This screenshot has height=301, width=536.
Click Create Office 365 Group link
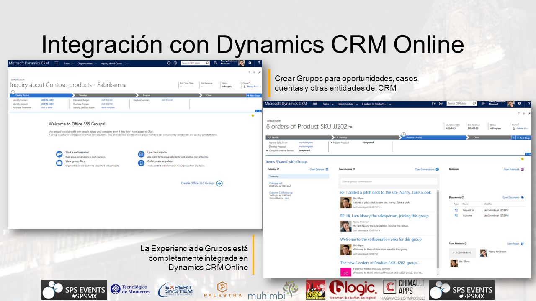[x=197, y=183]
